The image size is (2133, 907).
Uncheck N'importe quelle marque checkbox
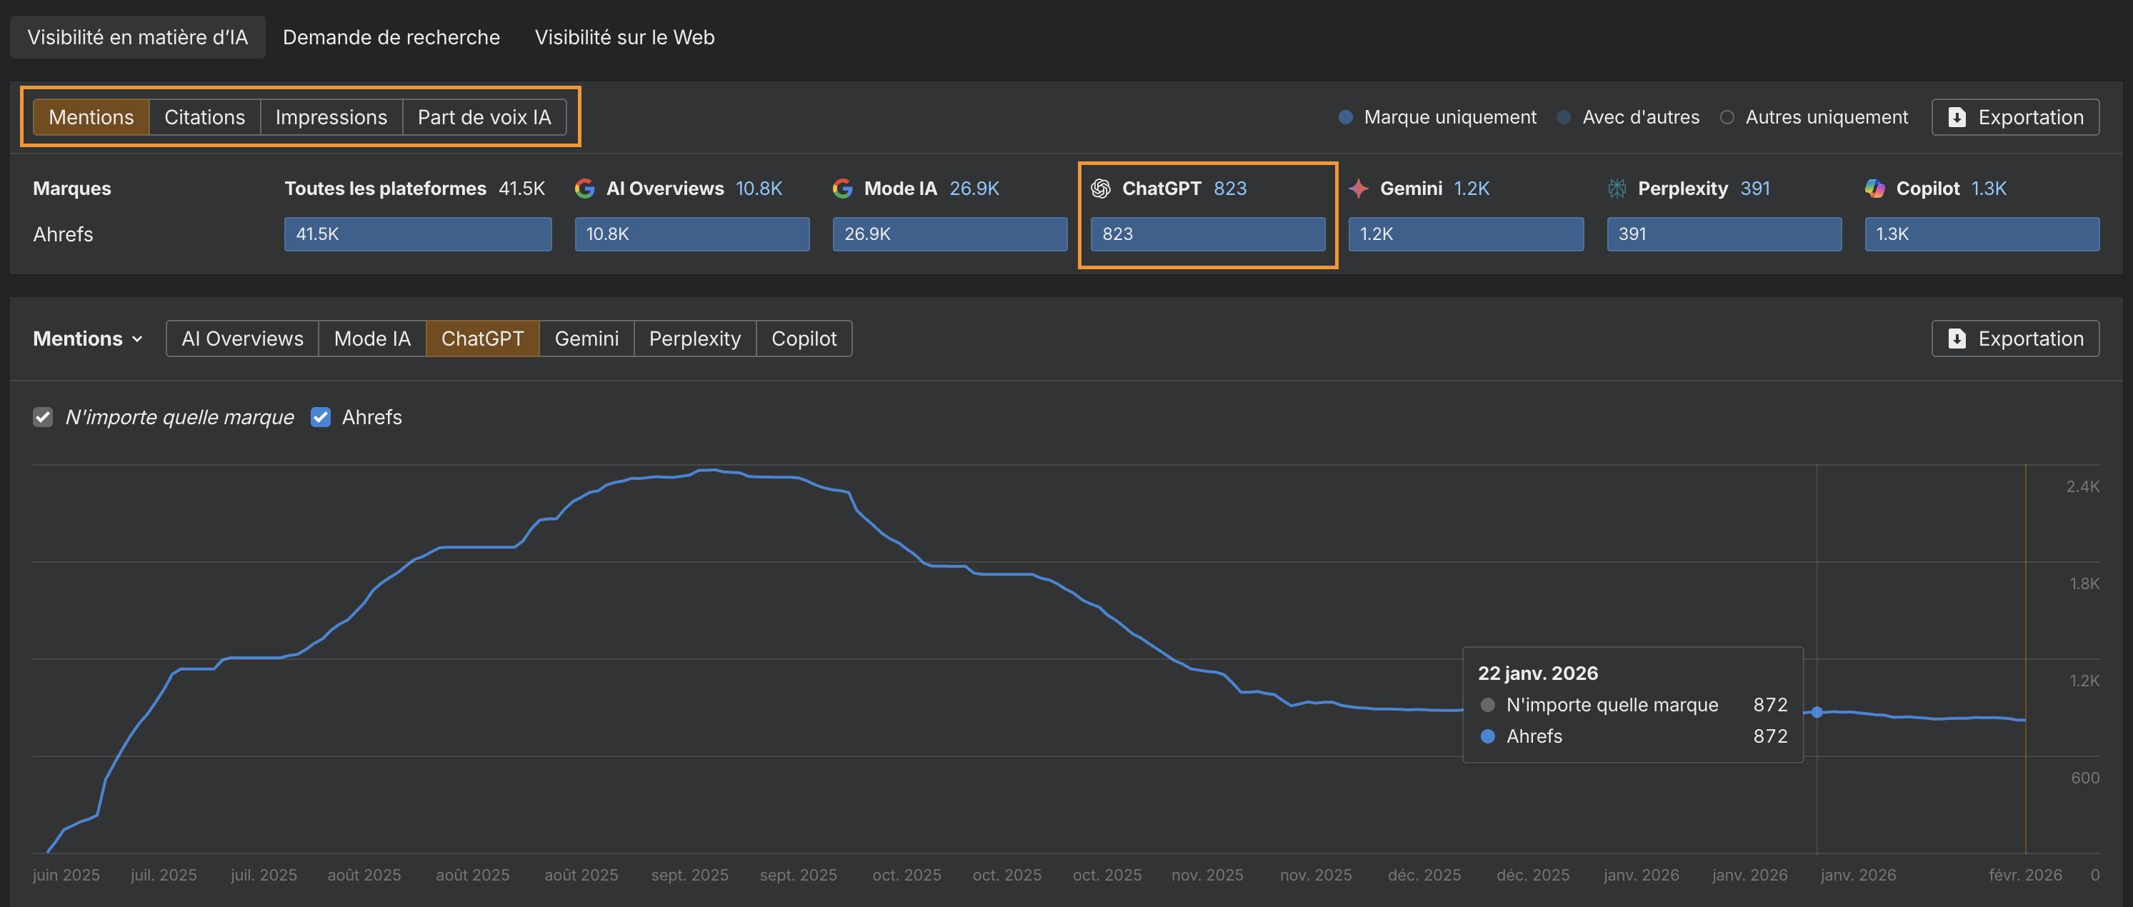click(43, 417)
